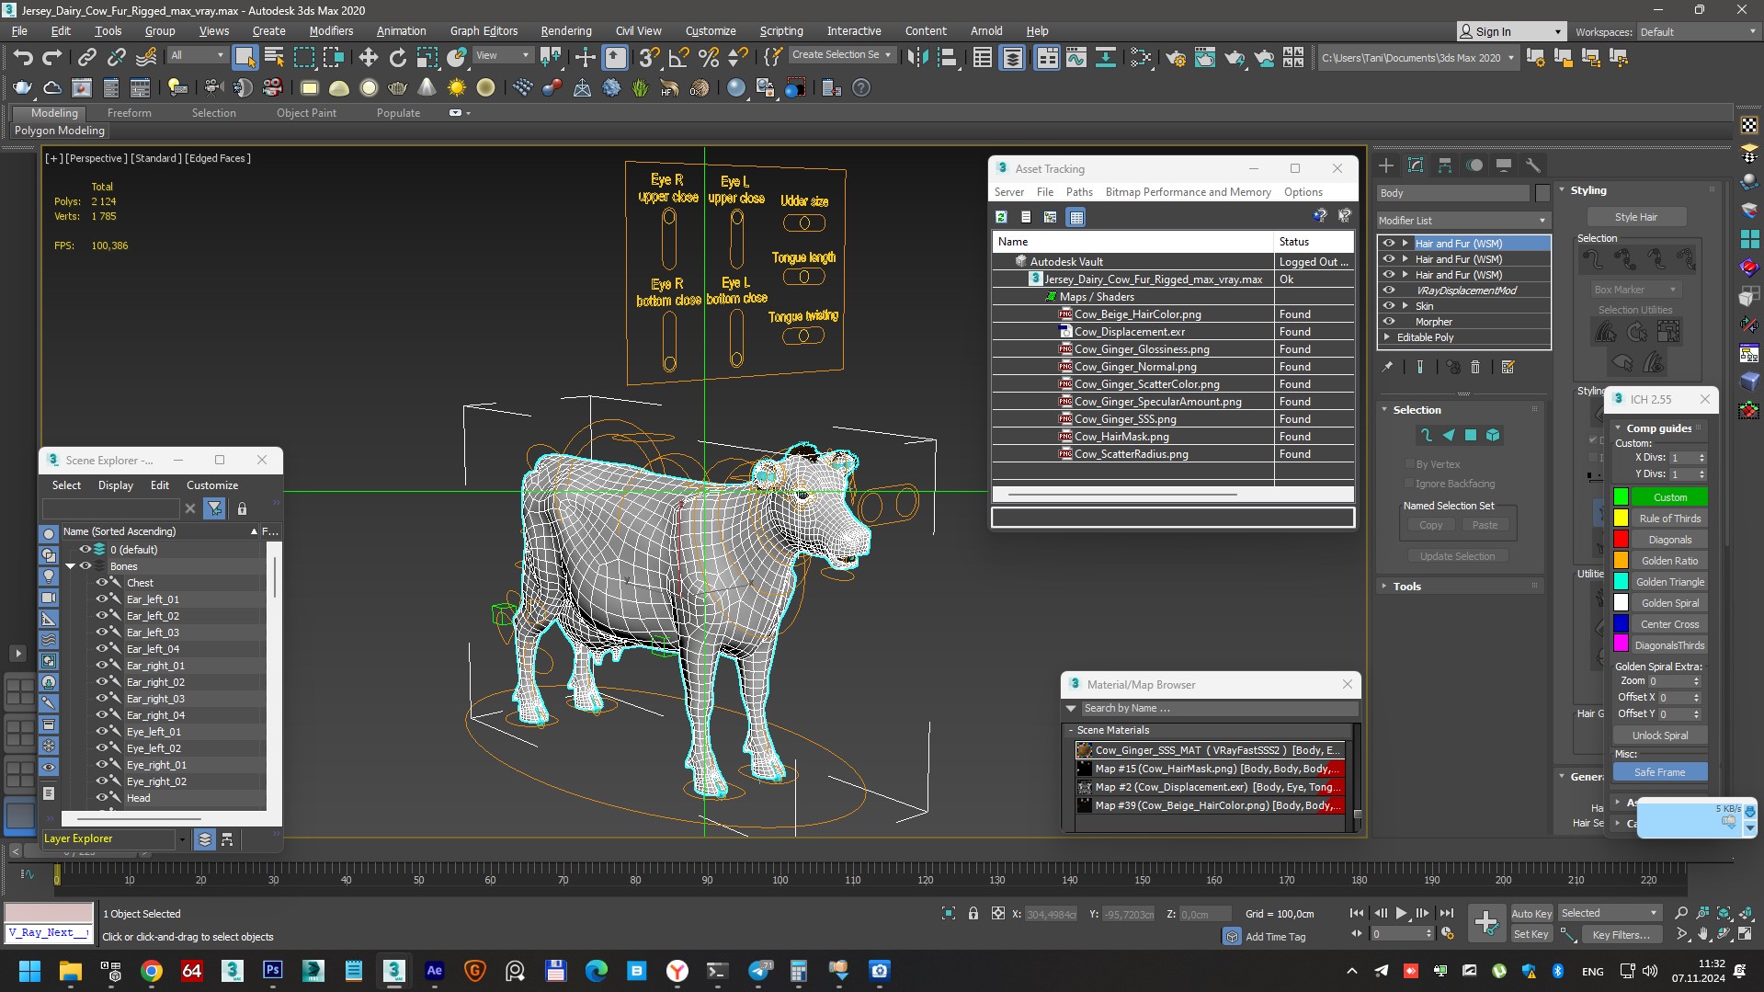Open the After Effects taskbar icon
This screenshot has width=1764, height=992.
click(x=435, y=971)
